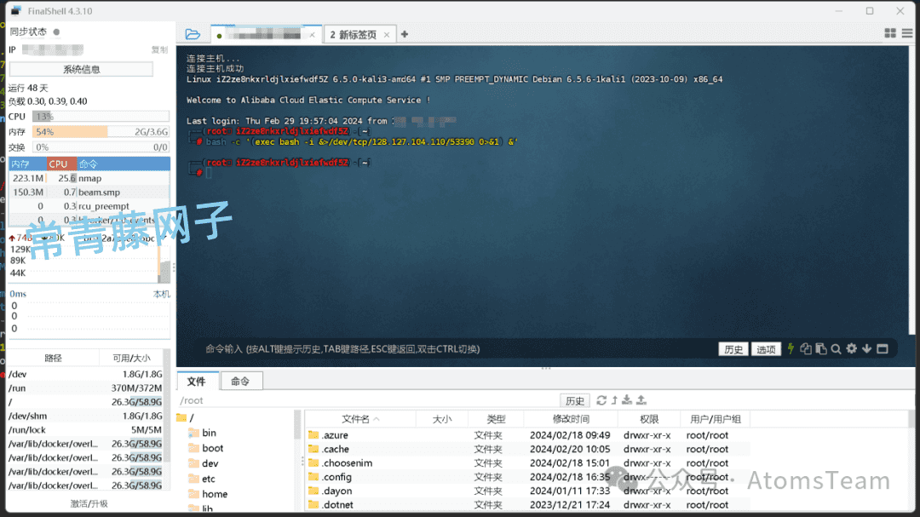The height and width of the screenshot is (517, 920).
Task: Click the CPU 13% usage bar
Action: 101,116
